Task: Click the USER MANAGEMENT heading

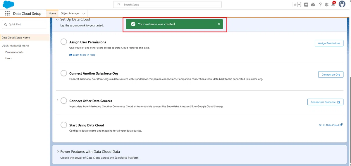Action: [x=16, y=46]
